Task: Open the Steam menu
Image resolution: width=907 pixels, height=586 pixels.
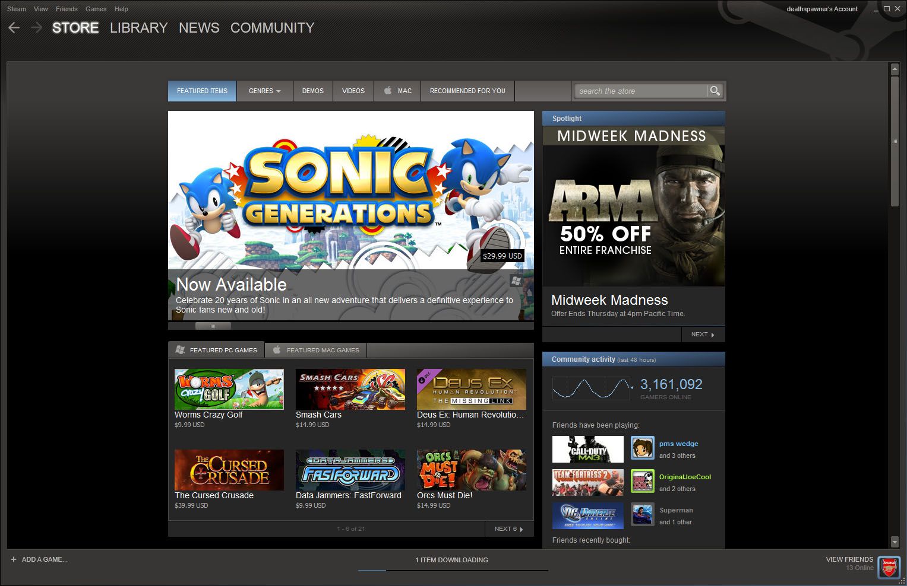Action: pos(17,9)
